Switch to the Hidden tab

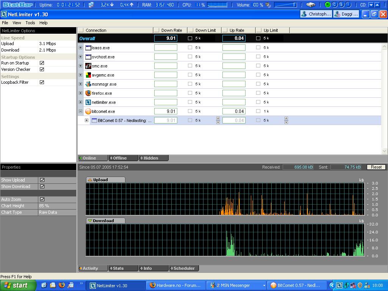pos(153,158)
